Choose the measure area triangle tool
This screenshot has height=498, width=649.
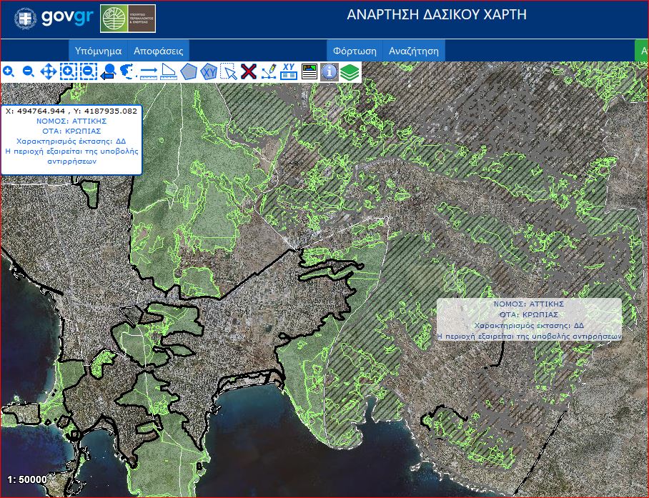click(x=169, y=71)
